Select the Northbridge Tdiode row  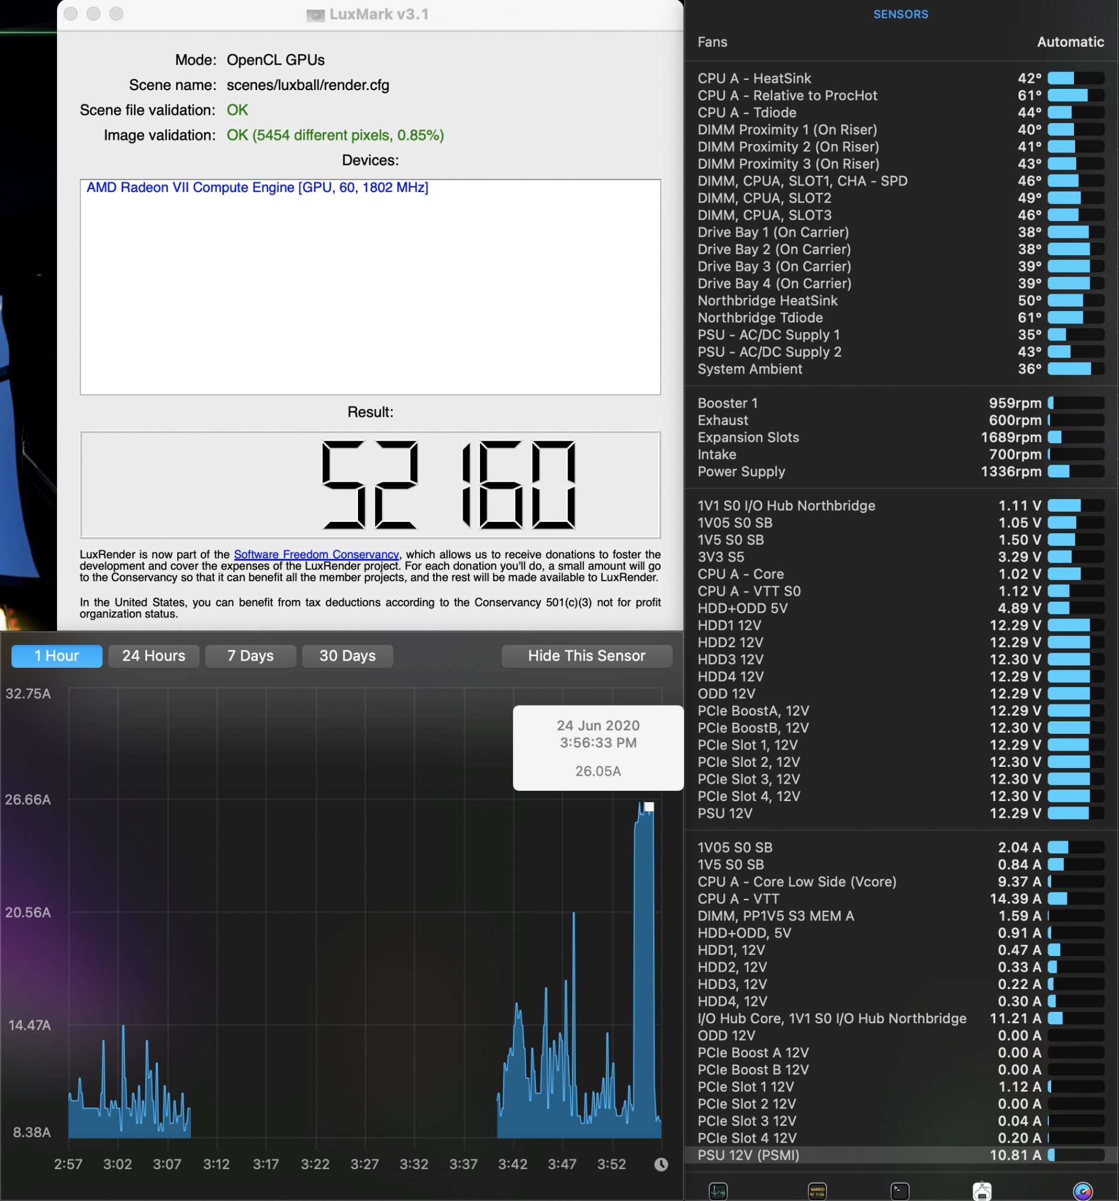pyautogui.click(x=901, y=317)
